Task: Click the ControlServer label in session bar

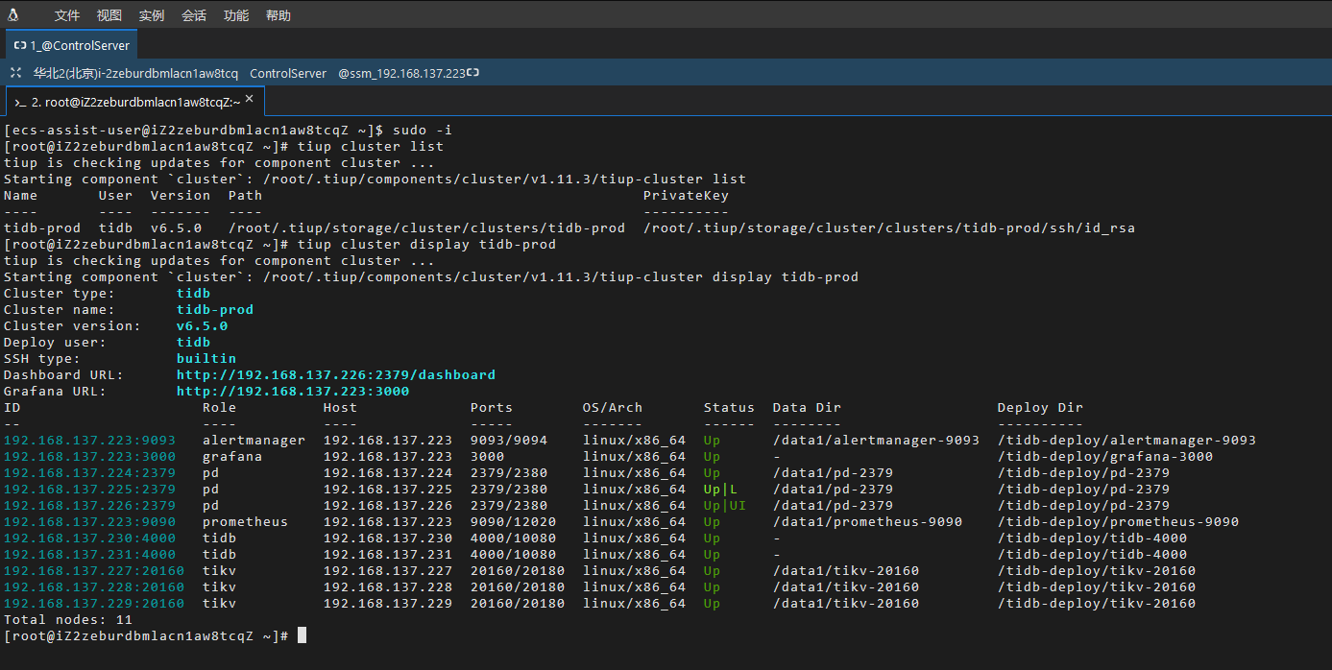Action: point(288,73)
